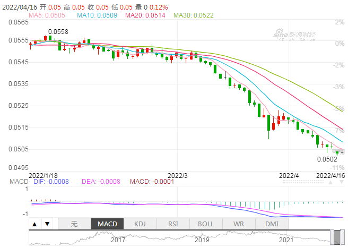Select the WR indicator tab
The height and width of the screenshot is (247, 348).
(239, 224)
